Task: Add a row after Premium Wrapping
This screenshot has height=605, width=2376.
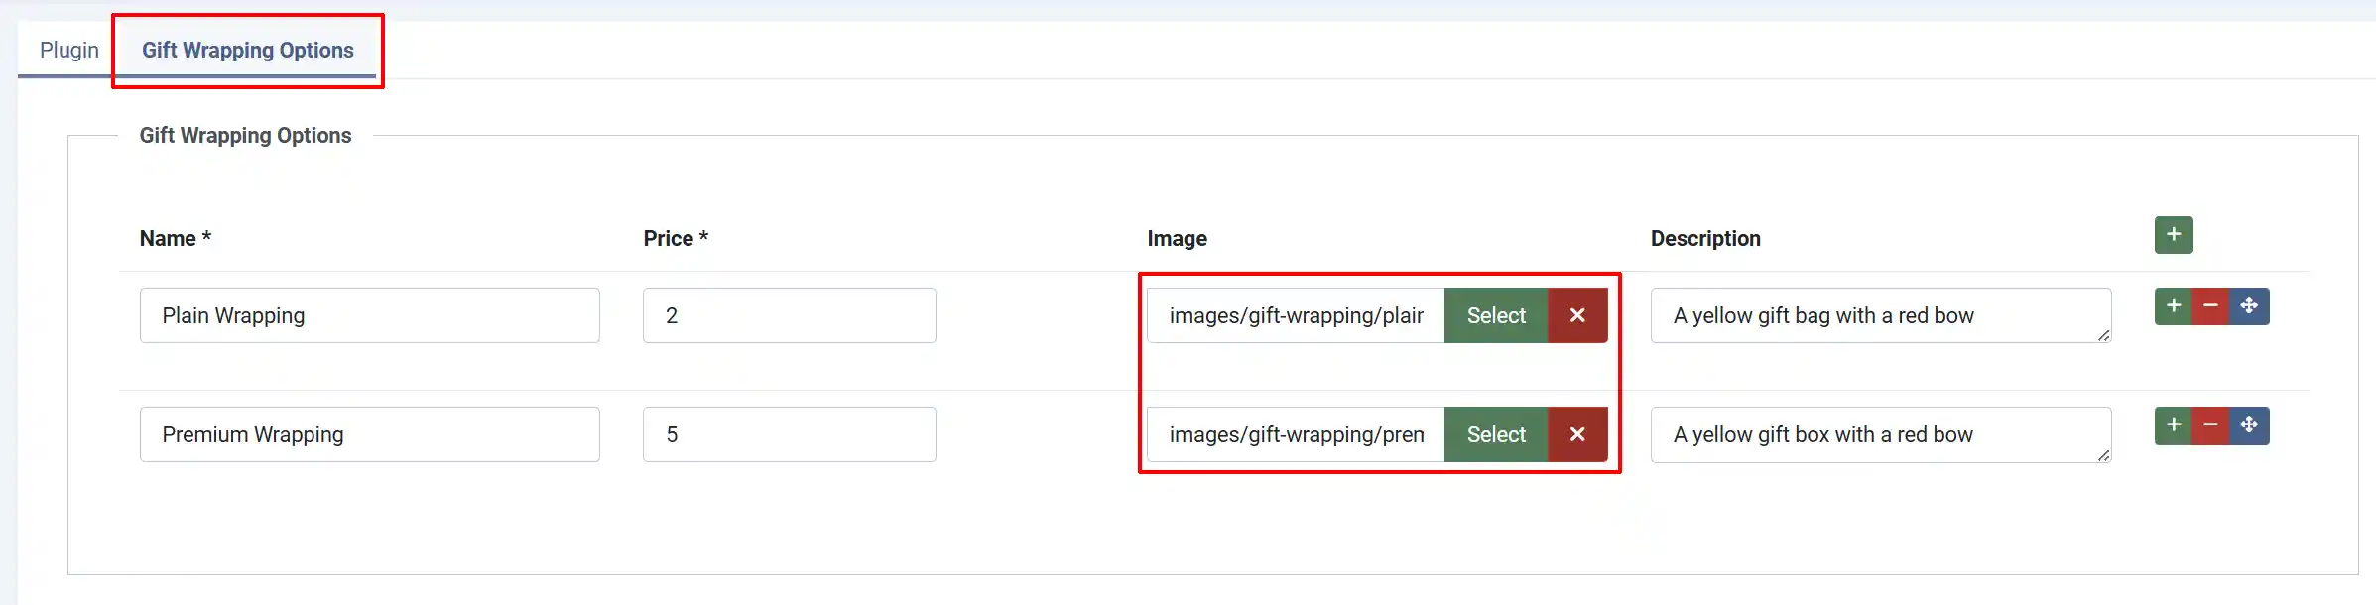Action: (2173, 425)
